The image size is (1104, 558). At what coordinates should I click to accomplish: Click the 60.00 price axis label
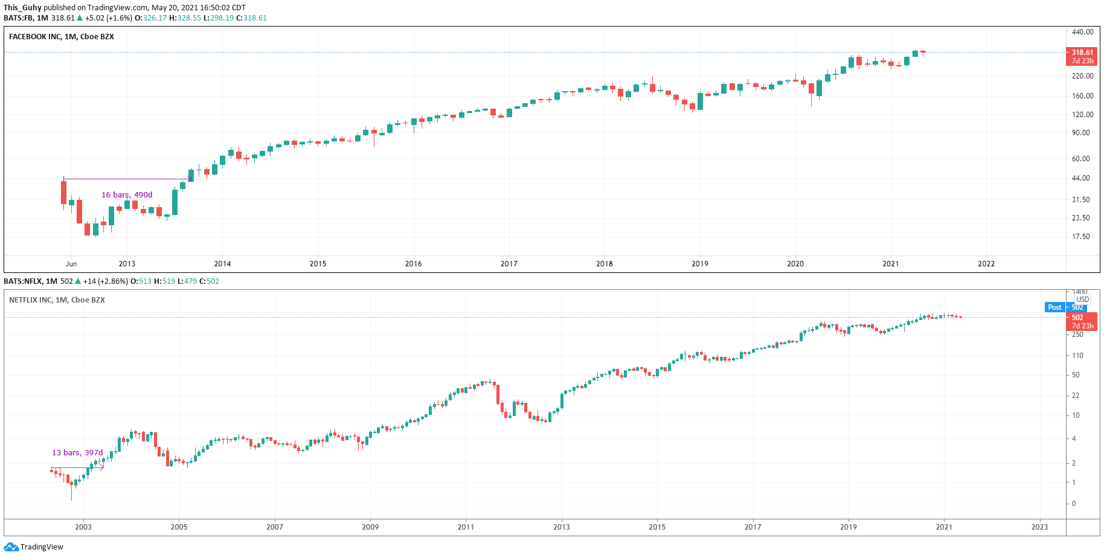click(x=1081, y=159)
